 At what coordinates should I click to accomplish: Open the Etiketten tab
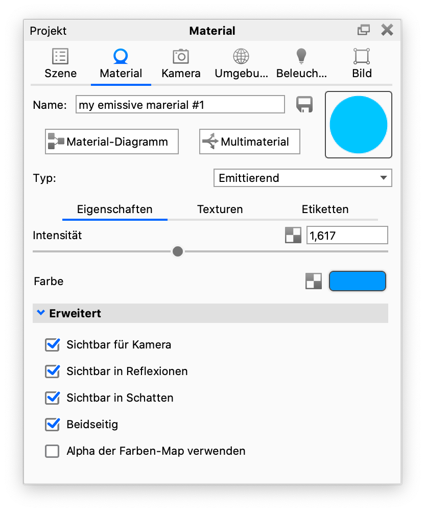[x=325, y=210]
